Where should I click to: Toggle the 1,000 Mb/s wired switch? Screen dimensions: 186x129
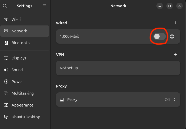[159, 36]
